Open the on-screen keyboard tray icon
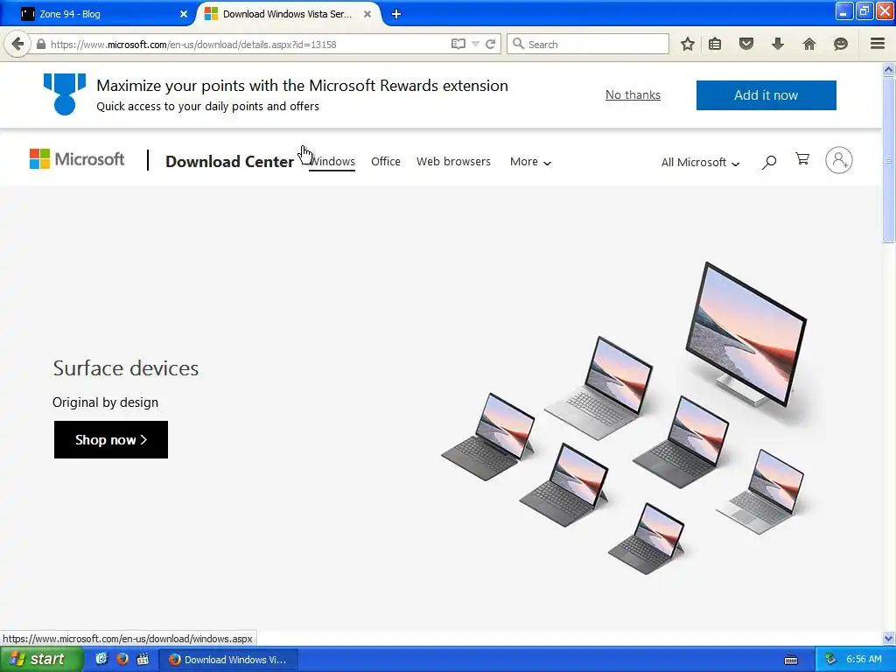 point(791,660)
